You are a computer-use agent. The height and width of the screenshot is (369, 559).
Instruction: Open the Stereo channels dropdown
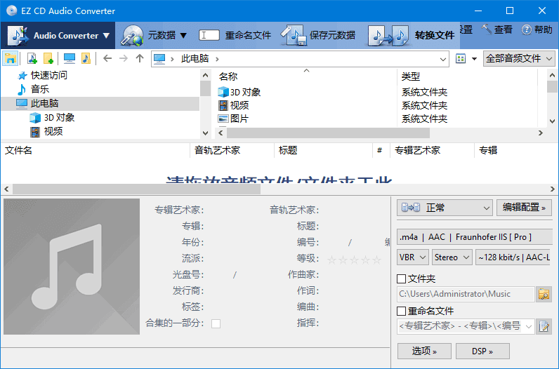(x=452, y=257)
